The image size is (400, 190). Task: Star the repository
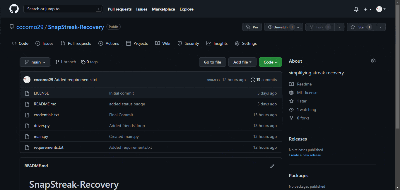[361, 27]
